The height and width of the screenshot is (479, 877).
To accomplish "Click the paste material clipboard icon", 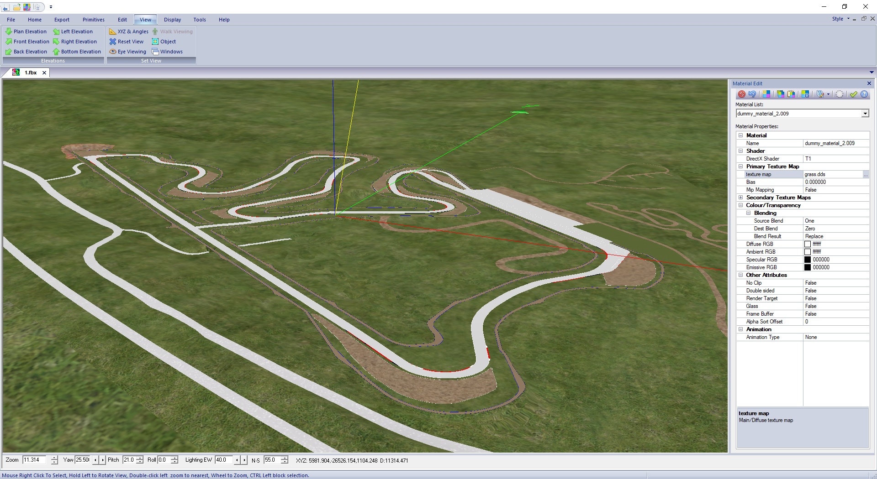I will (791, 94).
